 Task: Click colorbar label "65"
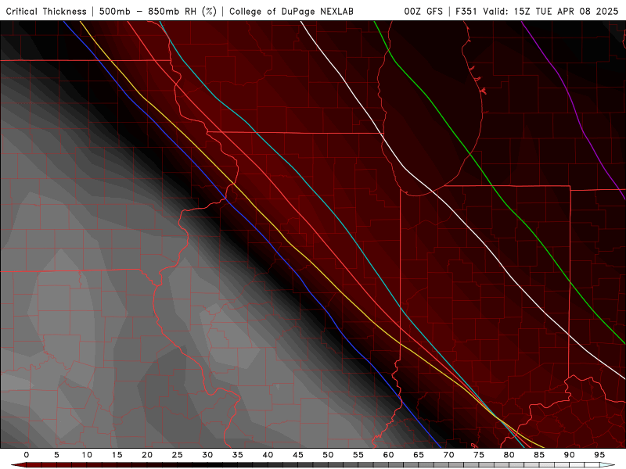pyautogui.click(x=419, y=455)
